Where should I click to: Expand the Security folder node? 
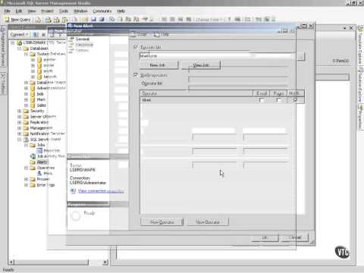tap(20, 111)
